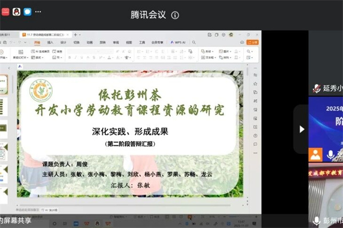Expand the side video panel arrow
Image resolution: width=343 pixels, height=228 pixels.
[302, 129]
